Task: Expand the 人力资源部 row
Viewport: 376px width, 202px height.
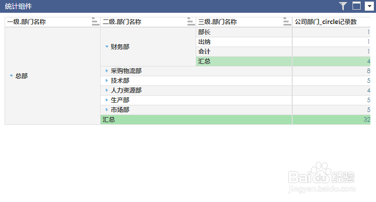Action: 107,90
